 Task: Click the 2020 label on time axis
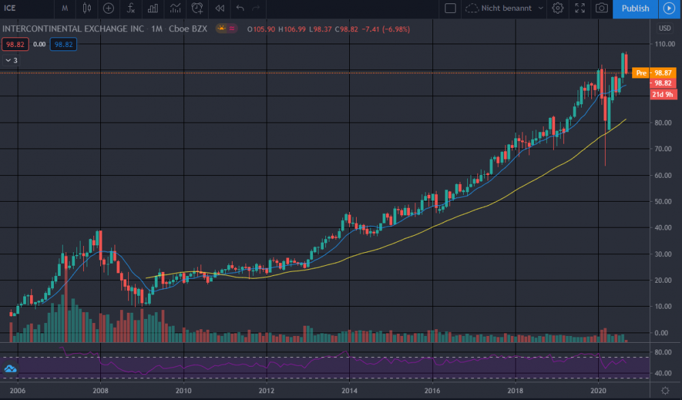click(x=598, y=391)
